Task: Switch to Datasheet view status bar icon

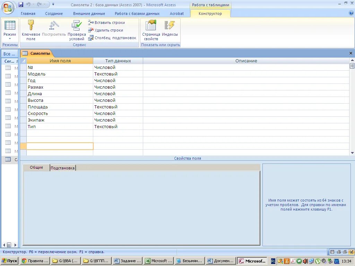Action: 332,252
